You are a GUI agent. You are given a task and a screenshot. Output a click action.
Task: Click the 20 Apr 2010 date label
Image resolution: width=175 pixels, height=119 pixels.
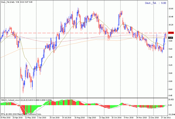pyautogui.click(x=18, y=118)
